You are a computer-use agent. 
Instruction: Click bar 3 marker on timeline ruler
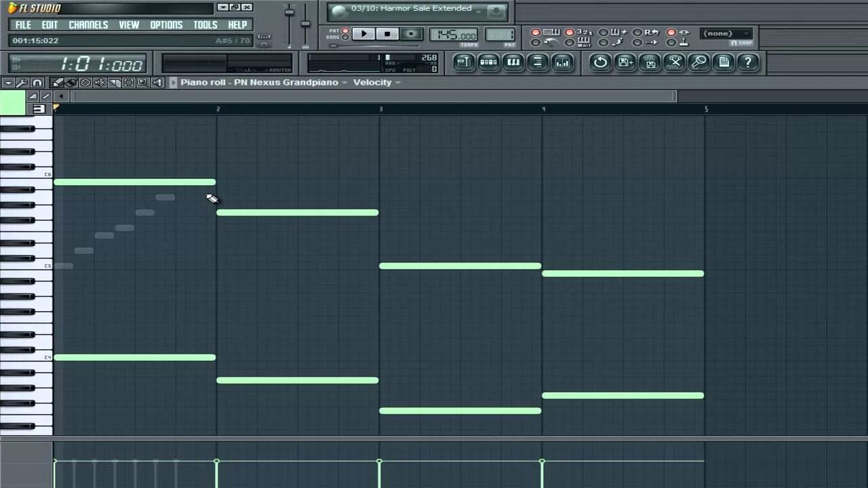pyautogui.click(x=380, y=108)
